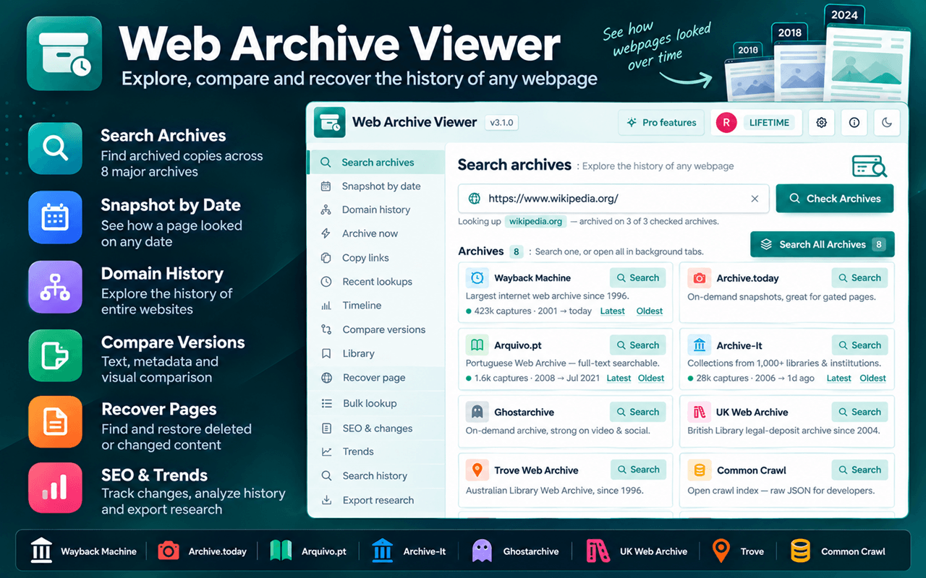The width and height of the screenshot is (926, 578).
Task: Search the Common Crawl archive
Action: (859, 470)
